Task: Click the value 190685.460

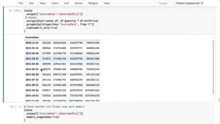Action: (x=59, y=69)
